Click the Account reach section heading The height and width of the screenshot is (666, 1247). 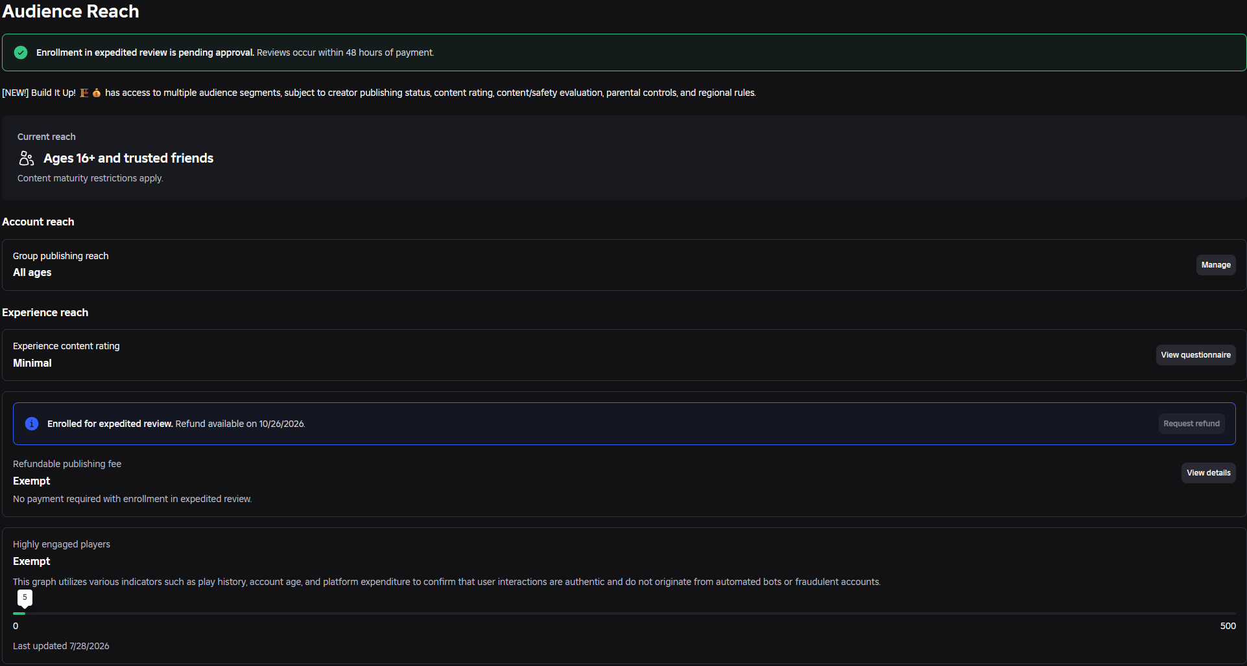[x=38, y=222]
